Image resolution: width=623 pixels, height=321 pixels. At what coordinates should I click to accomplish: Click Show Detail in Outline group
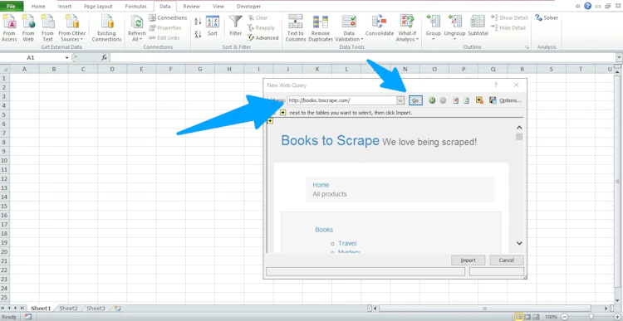pyautogui.click(x=509, y=18)
